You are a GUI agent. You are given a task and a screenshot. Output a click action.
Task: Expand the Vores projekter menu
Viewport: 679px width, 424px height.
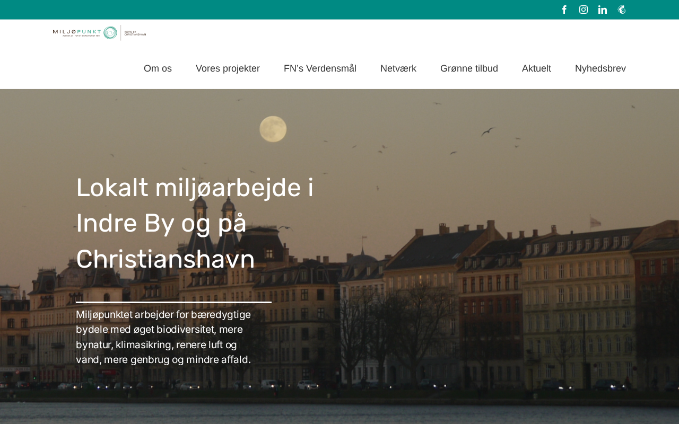(228, 68)
